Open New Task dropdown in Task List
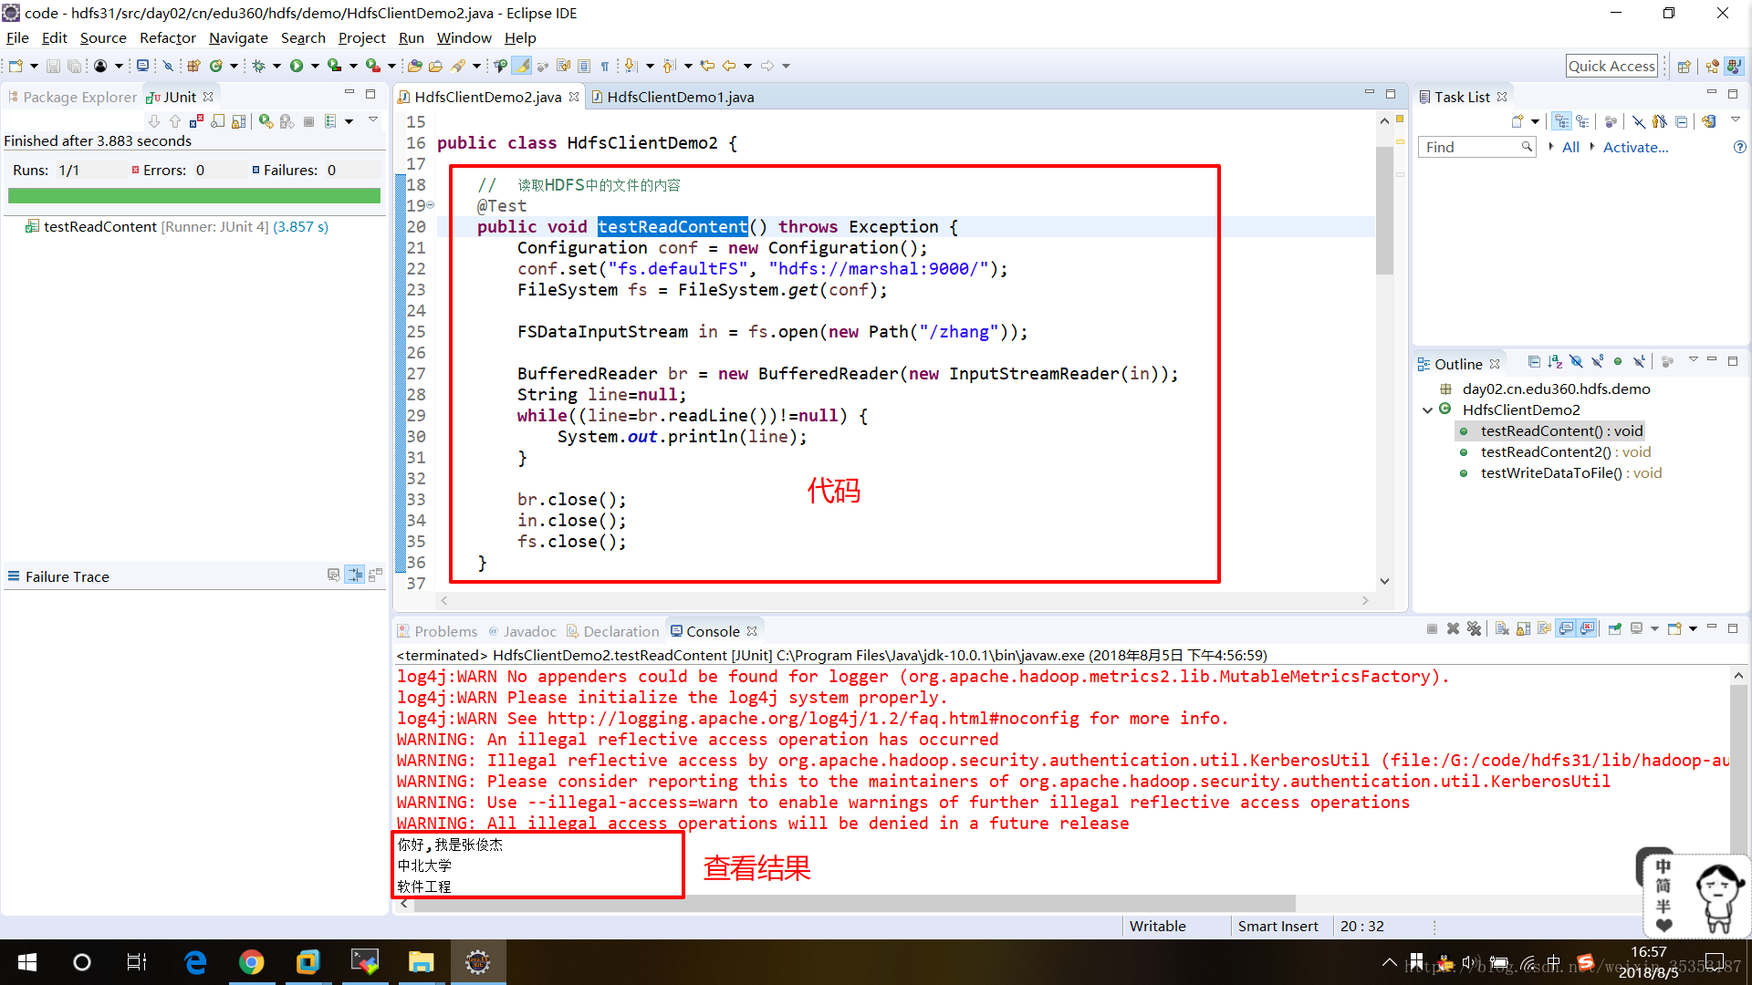Viewport: 1752px width, 985px height. tap(1535, 121)
